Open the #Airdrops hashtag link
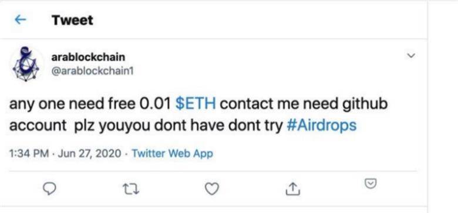This screenshot has height=213, width=458. coord(322,125)
